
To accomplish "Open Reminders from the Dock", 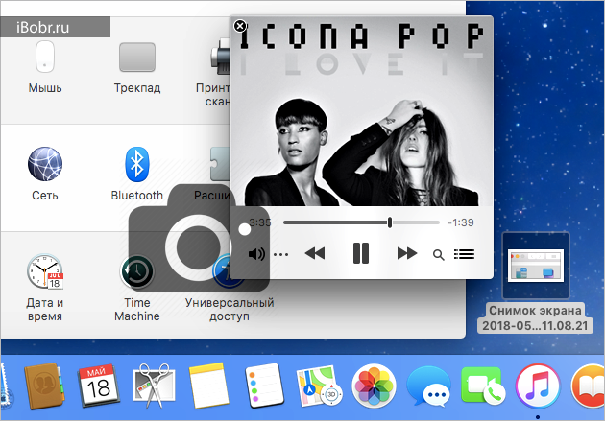I will 263,386.
